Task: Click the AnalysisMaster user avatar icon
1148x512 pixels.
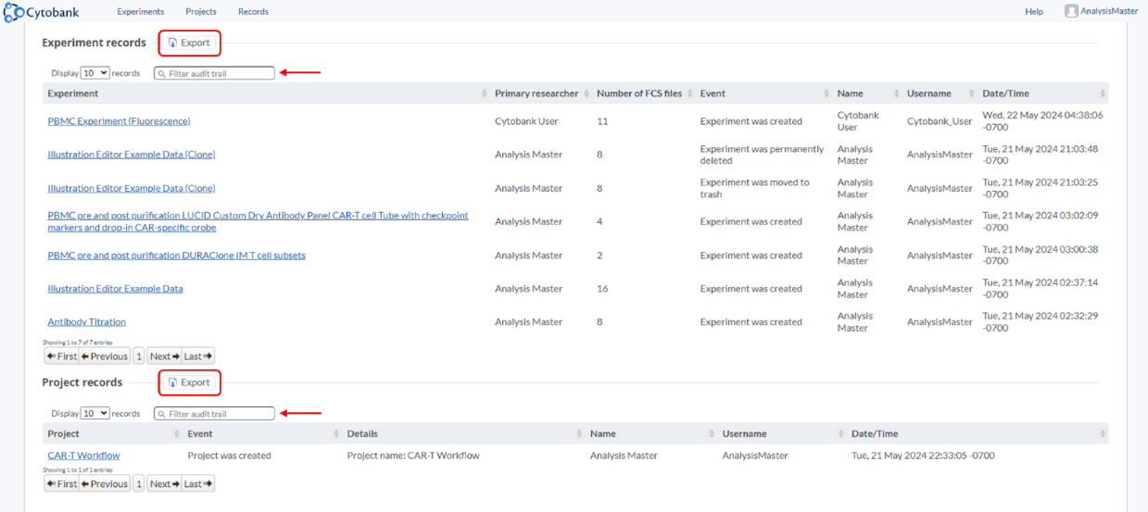Action: [1071, 11]
